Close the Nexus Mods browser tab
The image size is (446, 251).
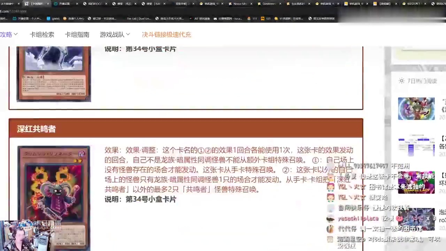251,4
